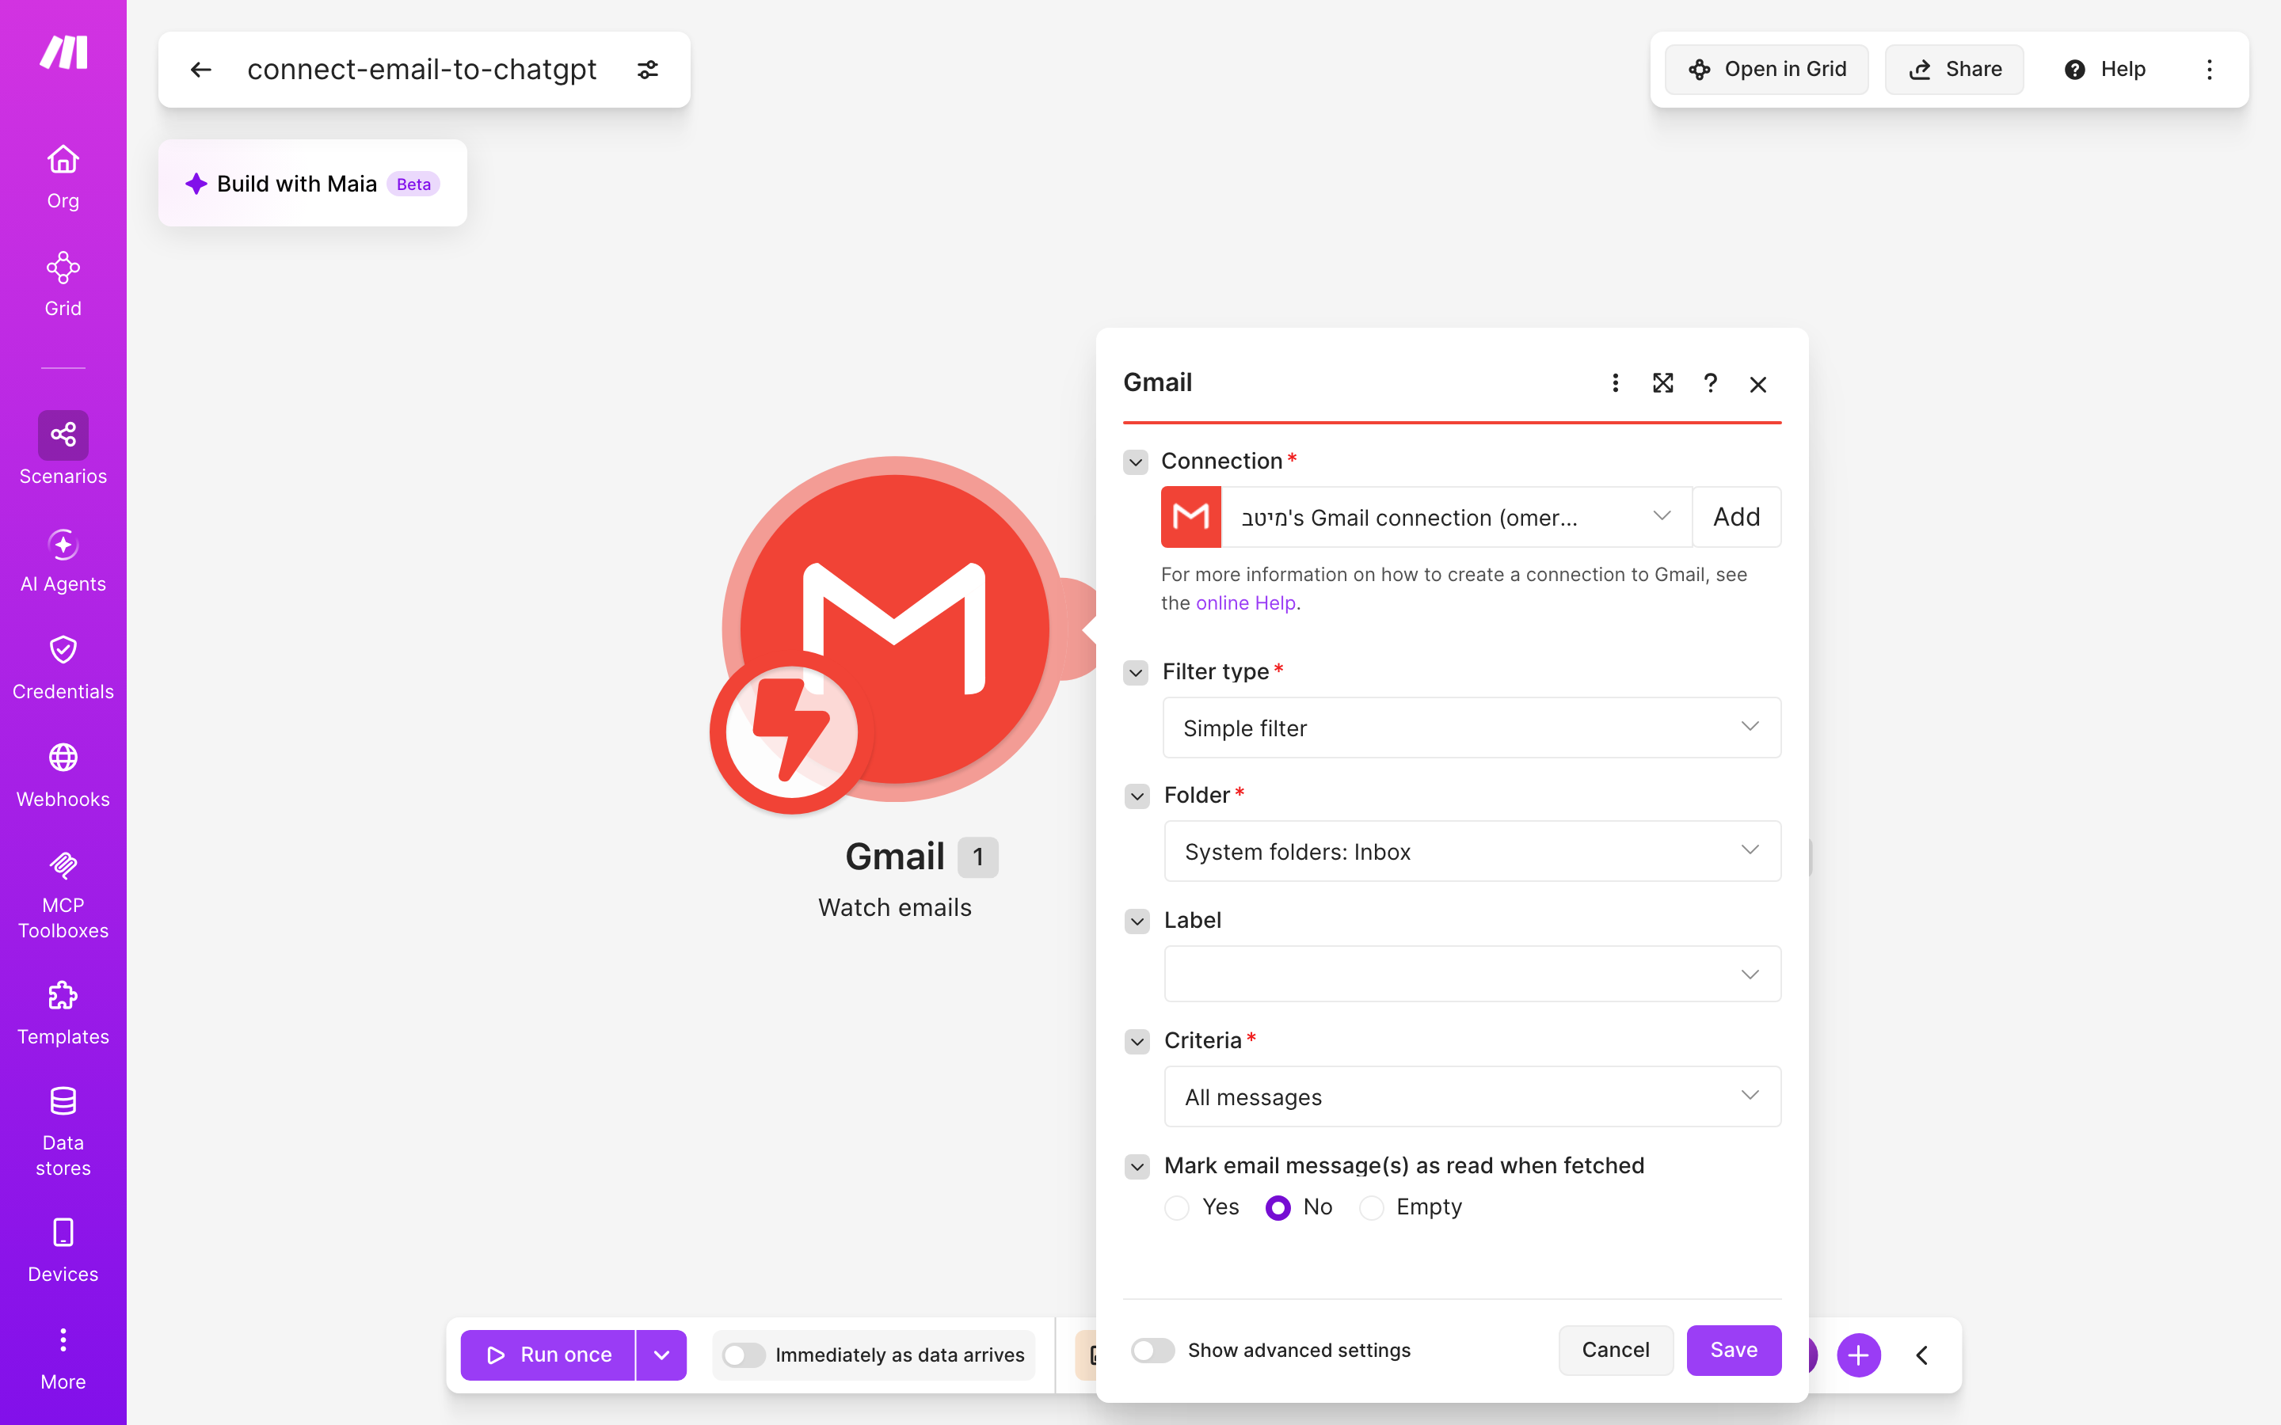Open the empty Label dropdown
This screenshot has height=1425, width=2281.
[1472, 974]
